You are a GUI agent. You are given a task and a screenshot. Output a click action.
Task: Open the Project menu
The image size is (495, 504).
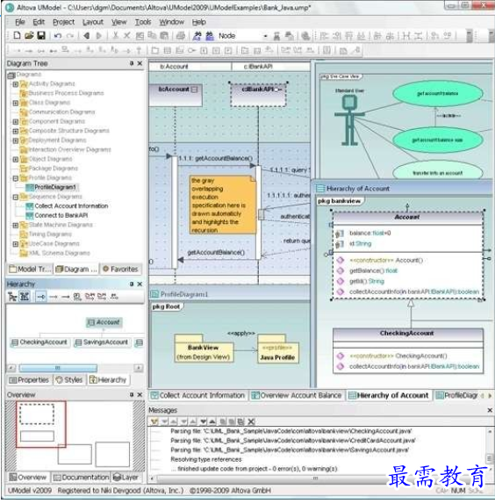pyautogui.click(x=63, y=22)
